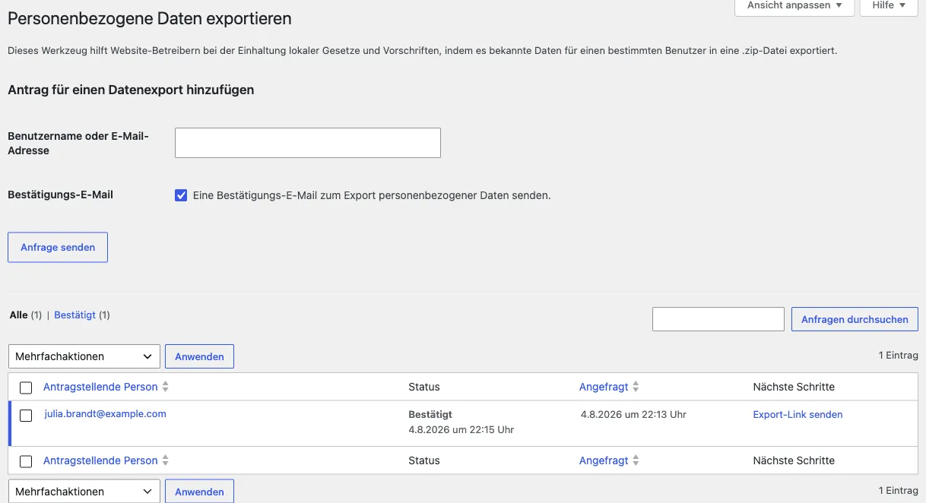Click Anfragen durchsuchen button
This screenshot has height=503, width=926.
pos(855,319)
